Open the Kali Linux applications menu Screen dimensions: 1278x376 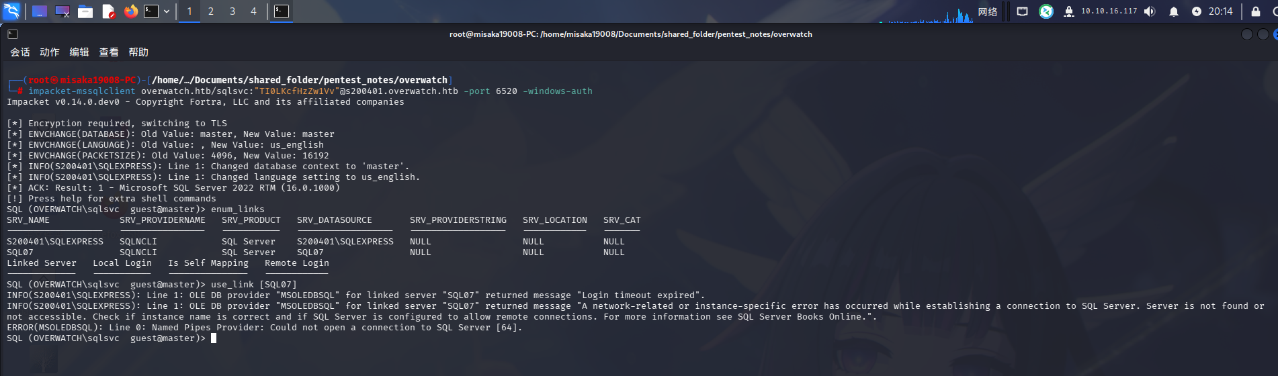pyautogui.click(x=11, y=11)
